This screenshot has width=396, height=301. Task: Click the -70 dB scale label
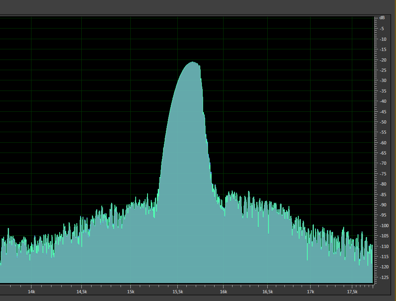coord(383,163)
